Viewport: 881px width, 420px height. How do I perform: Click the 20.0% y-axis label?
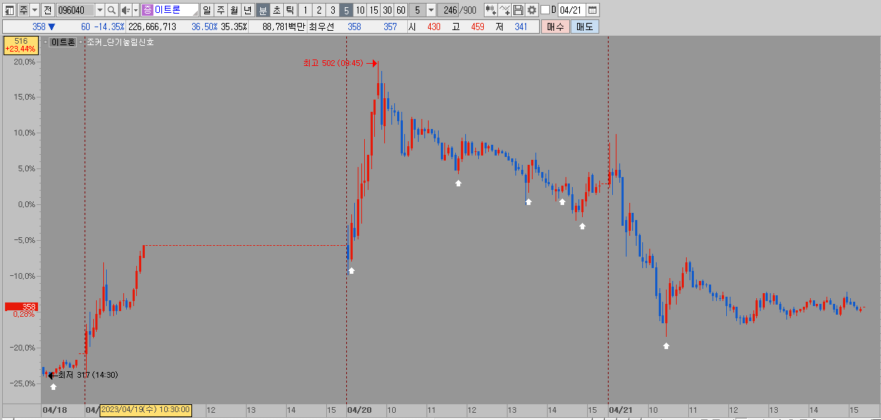coord(24,61)
